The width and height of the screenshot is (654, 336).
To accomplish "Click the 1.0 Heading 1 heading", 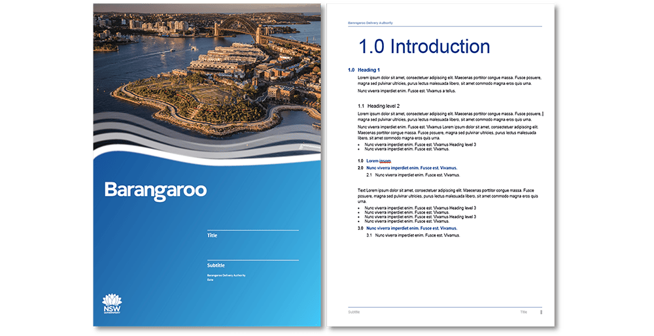I will (x=364, y=70).
